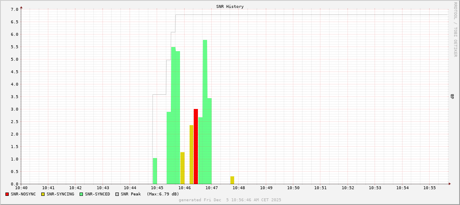Click the small yellow bar near 10:48
The height and width of the screenshot is (205, 460).
pyautogui.click(x=232, y=180)
